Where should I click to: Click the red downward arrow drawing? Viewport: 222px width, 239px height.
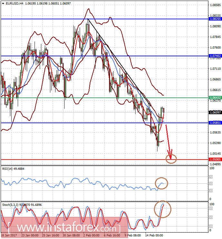pos(169,142)
